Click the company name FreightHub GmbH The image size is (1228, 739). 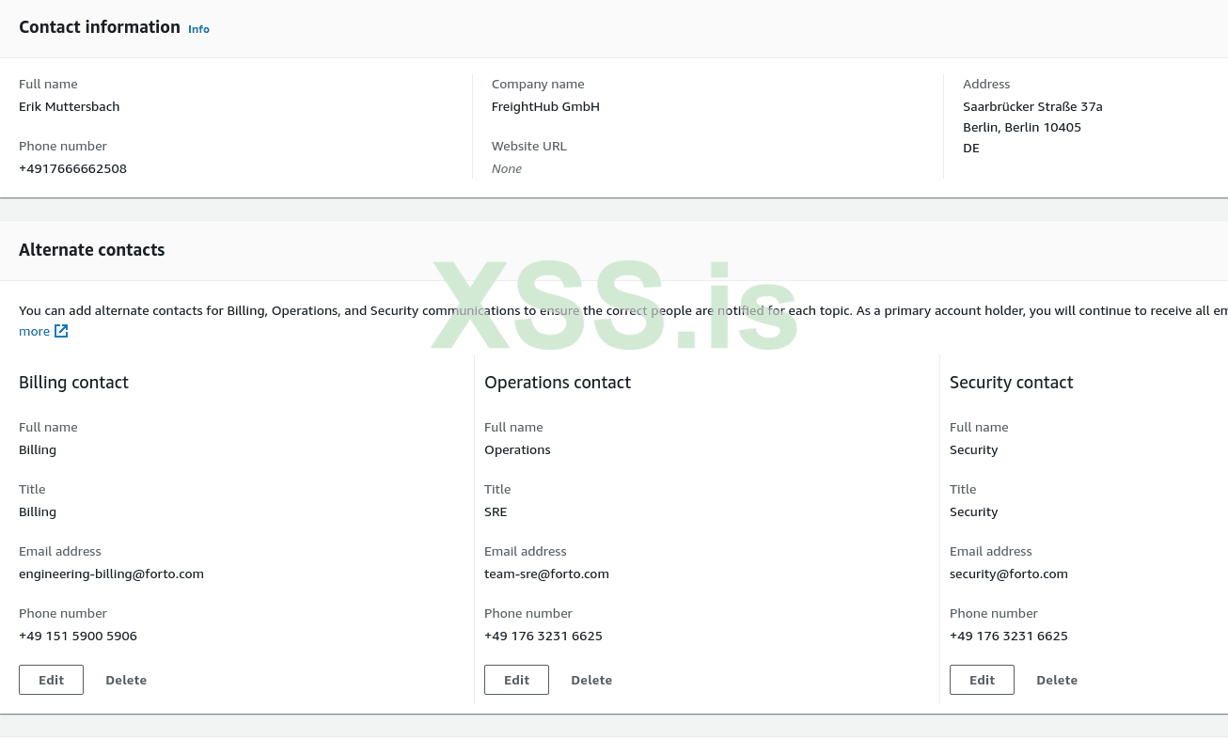click(x=545, y=106)
